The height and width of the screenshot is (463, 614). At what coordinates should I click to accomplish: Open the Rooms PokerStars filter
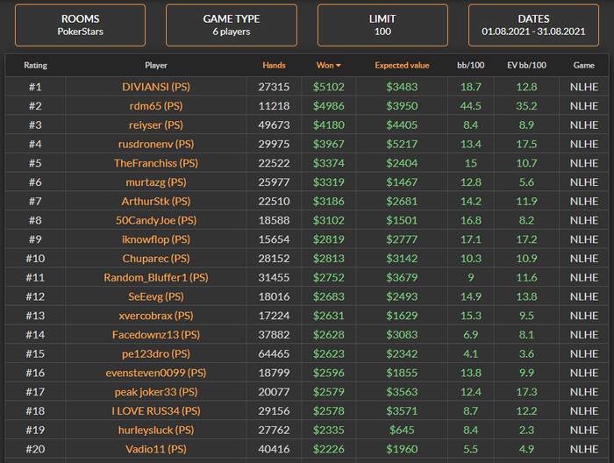(x=80, y=25)
